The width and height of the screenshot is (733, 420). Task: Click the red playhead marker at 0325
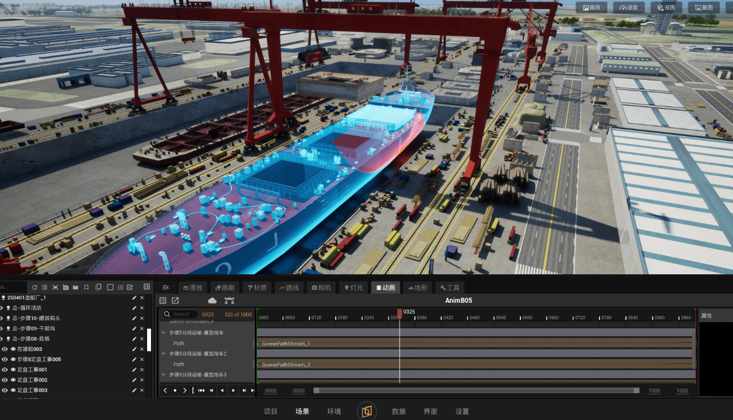coord(400,312)
